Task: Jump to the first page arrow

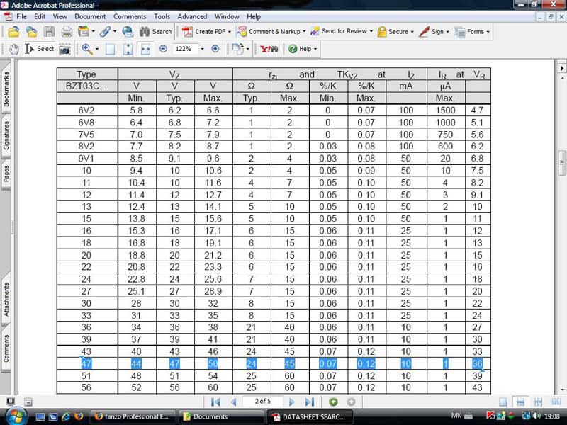Action: pyautogui.click(x=215, y=402)
